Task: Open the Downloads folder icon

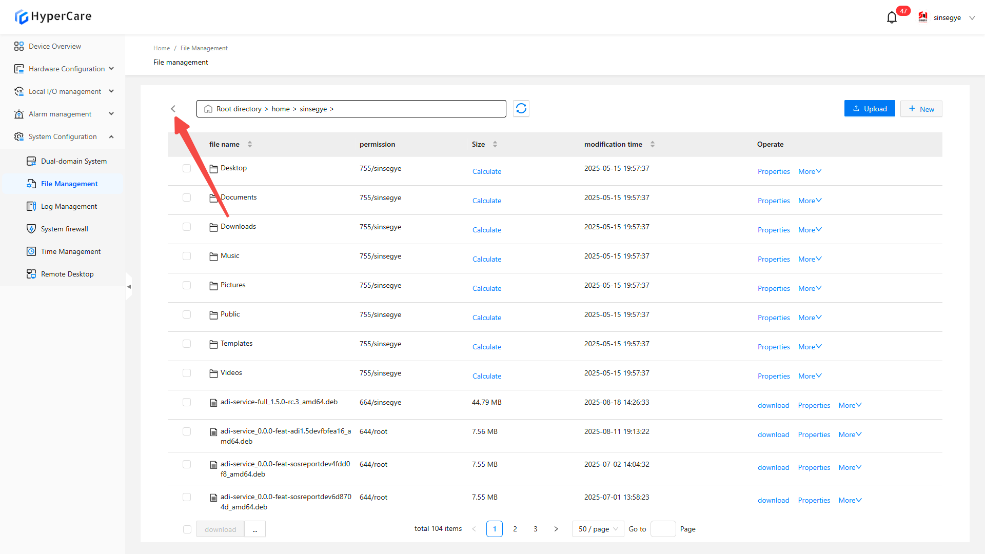Action: 213,227
